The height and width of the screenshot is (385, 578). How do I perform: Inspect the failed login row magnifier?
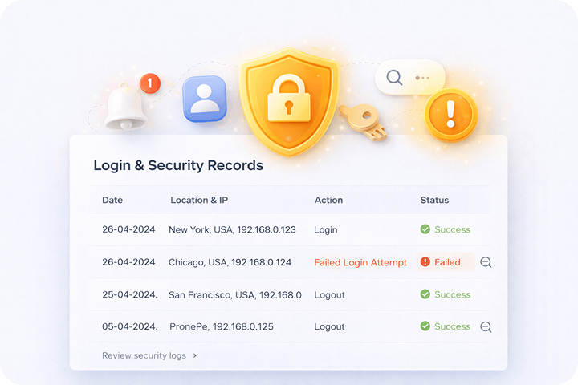485,262
